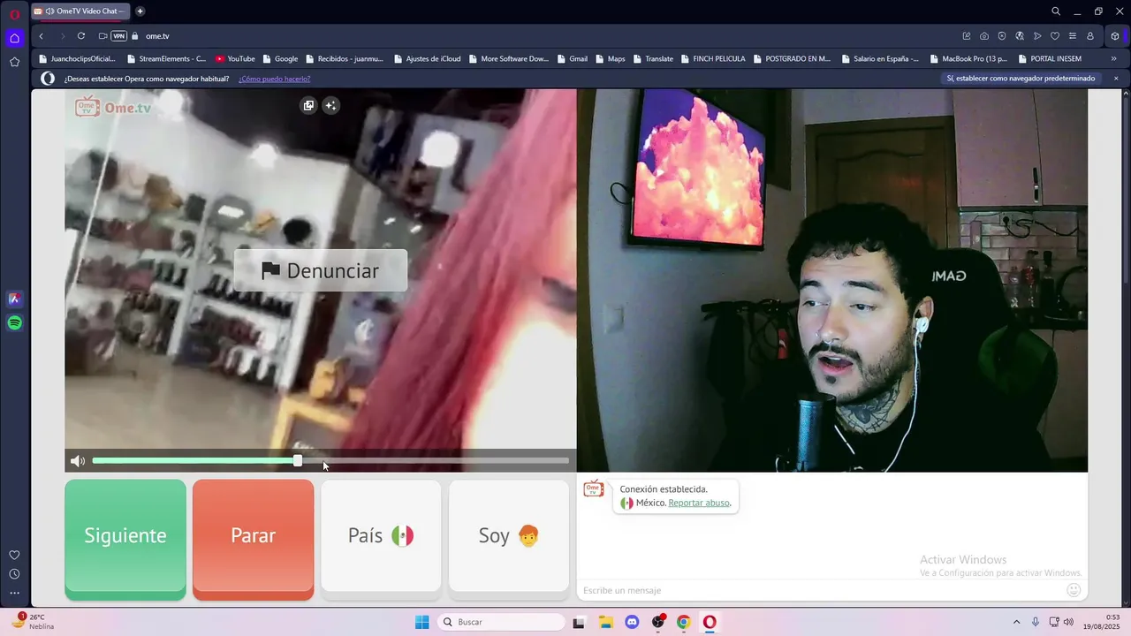
Task: Open the emoji picker smiley
Action: pyautogui.click(x=1074, y=590)
